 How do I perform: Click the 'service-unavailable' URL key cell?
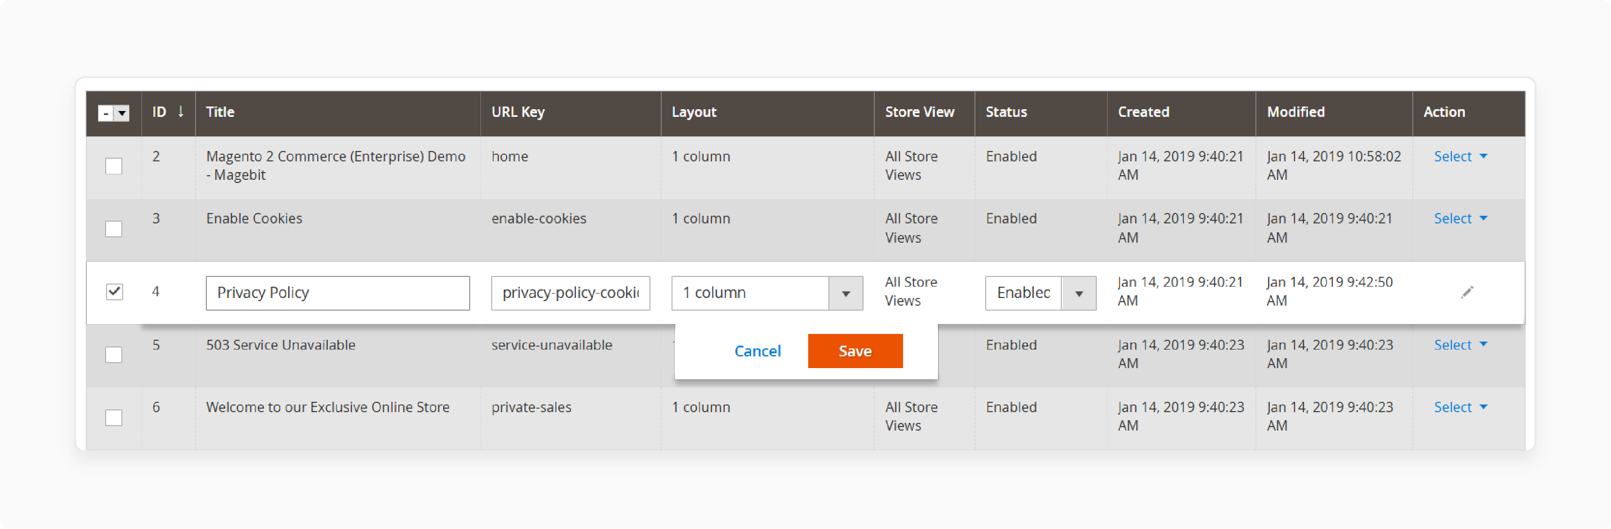pos(552,345)
